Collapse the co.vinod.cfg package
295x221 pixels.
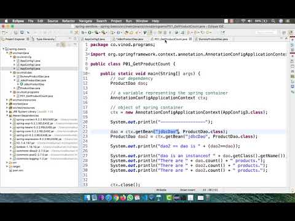[11, 57]
